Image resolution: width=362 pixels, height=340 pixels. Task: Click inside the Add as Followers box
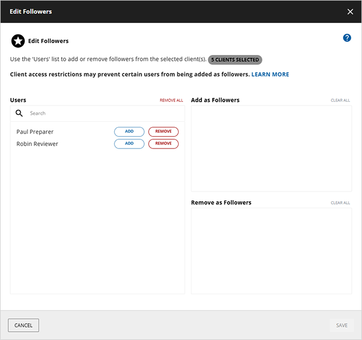point(271,149)
